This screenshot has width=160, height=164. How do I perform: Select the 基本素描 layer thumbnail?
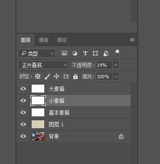point(38,113)
